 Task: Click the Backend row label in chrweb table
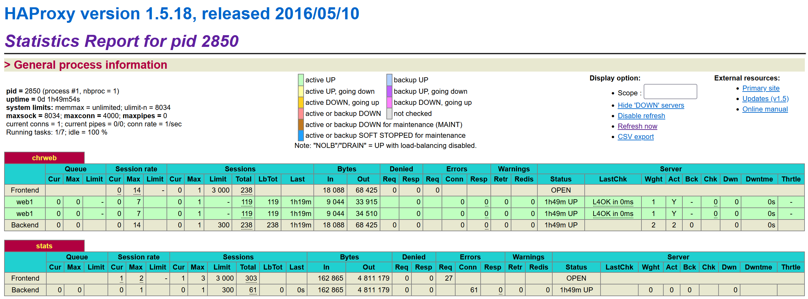click(25, 225)
